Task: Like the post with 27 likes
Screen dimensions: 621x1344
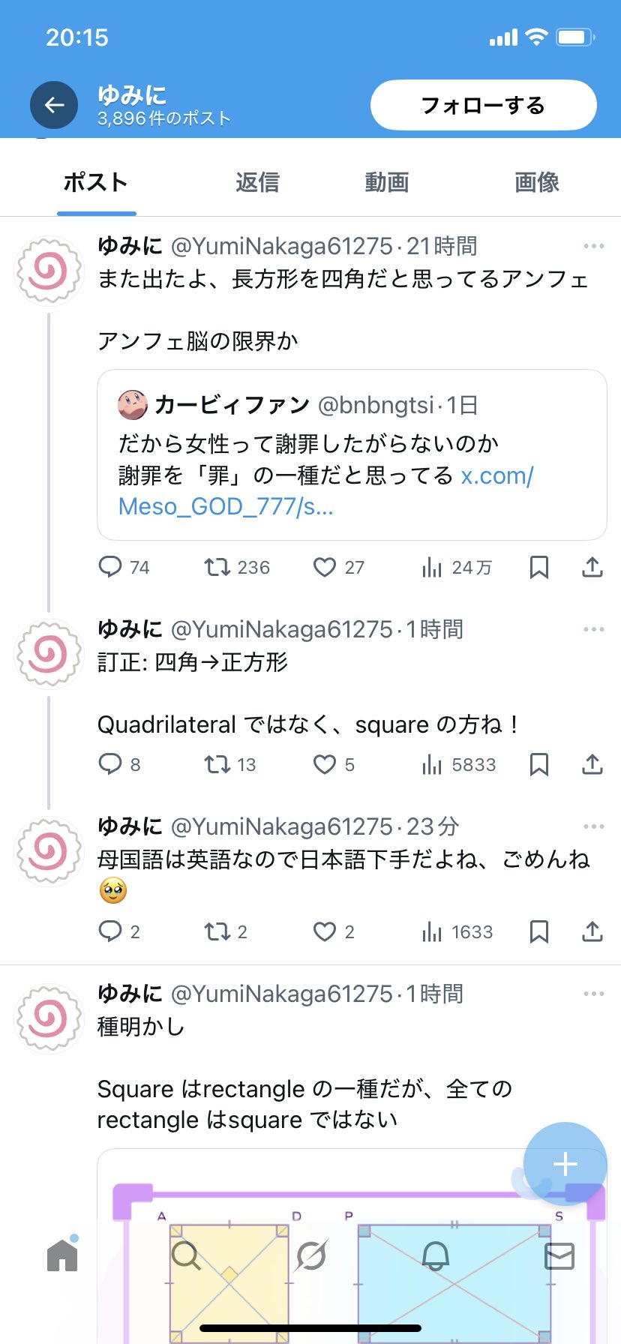Action: (x=325, y=567)
